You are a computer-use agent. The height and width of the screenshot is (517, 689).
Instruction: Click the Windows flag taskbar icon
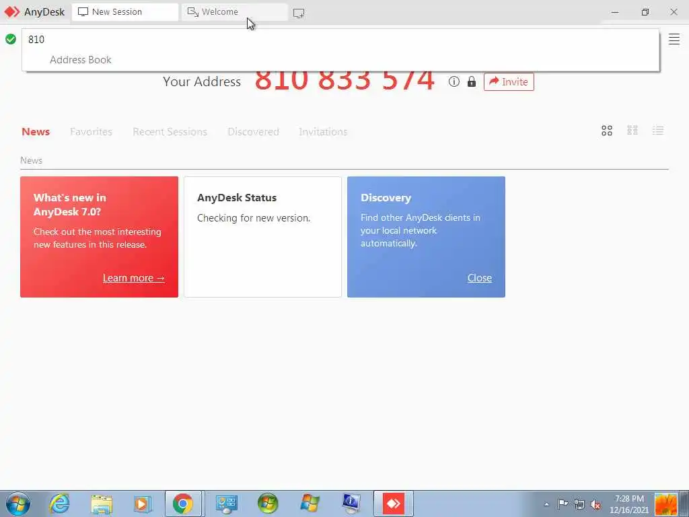coord(309,504)
